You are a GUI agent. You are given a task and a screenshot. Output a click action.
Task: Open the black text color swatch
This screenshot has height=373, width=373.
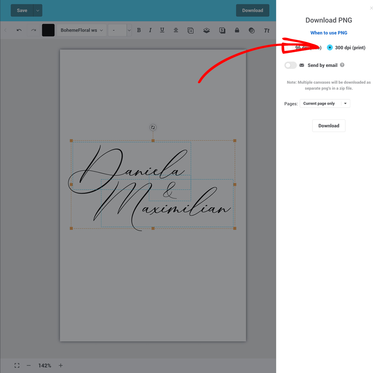48,30
